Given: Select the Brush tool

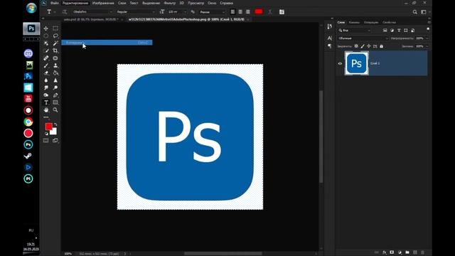Looking at the screenshot, I should [45, 65].
